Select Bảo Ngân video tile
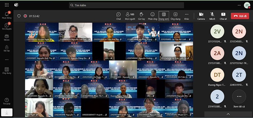 (x=39, y=108)
